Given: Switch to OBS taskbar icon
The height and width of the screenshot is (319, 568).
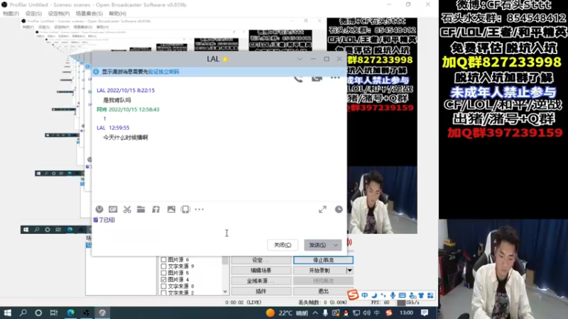Looking at the screenshot, I should click(x=86, y=313).
